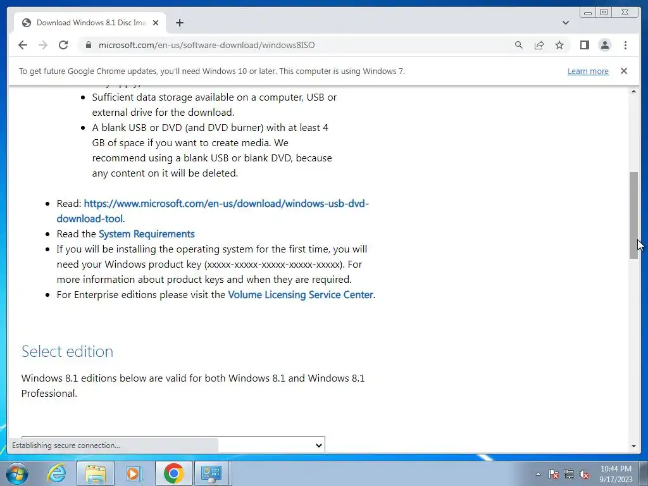648x486 pixels.
Task: Click the forward navigation arrow
Action: pyautogui.click(x=43, y=45)
